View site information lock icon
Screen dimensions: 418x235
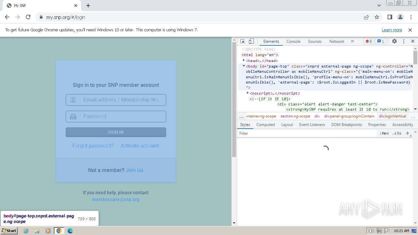pos(41,17)
